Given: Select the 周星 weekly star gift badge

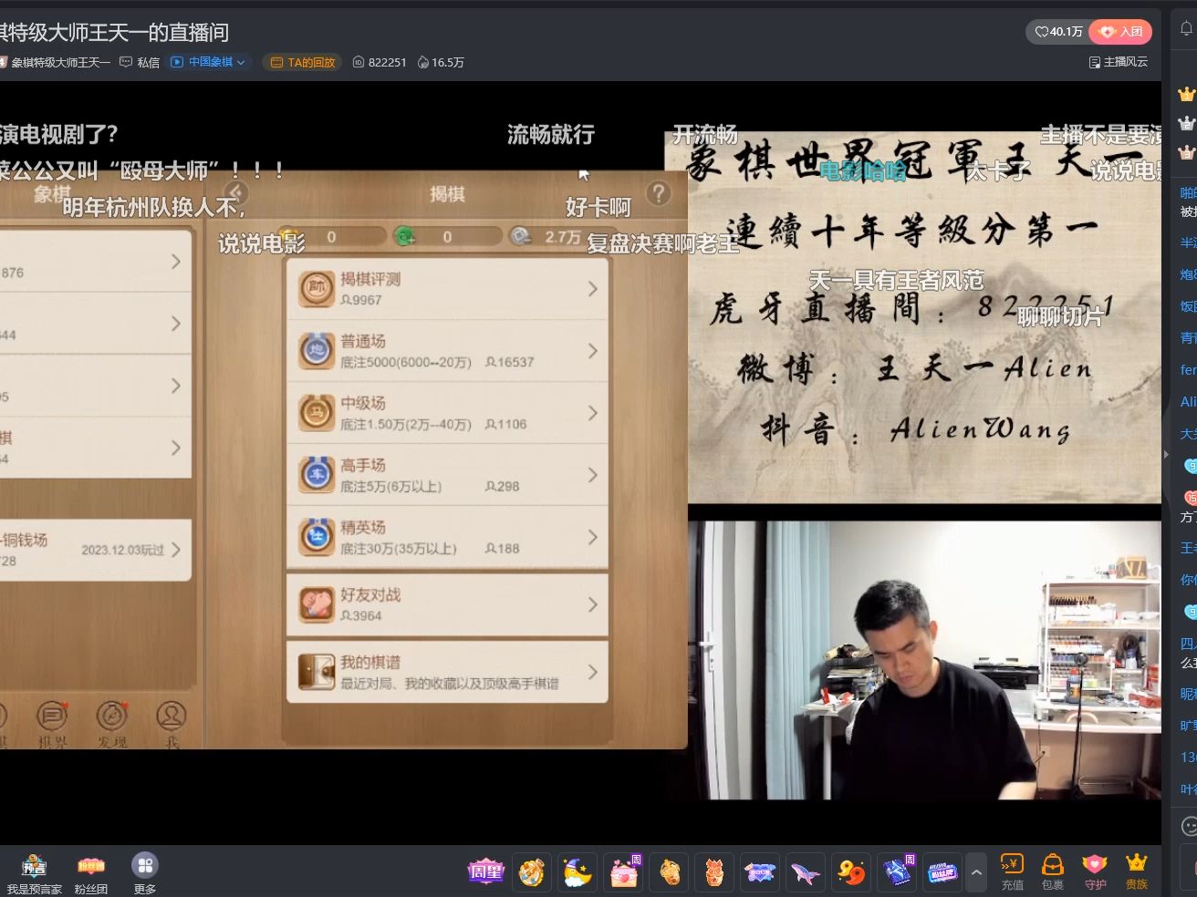Looking at the screenshot, I should pos(485,872).
